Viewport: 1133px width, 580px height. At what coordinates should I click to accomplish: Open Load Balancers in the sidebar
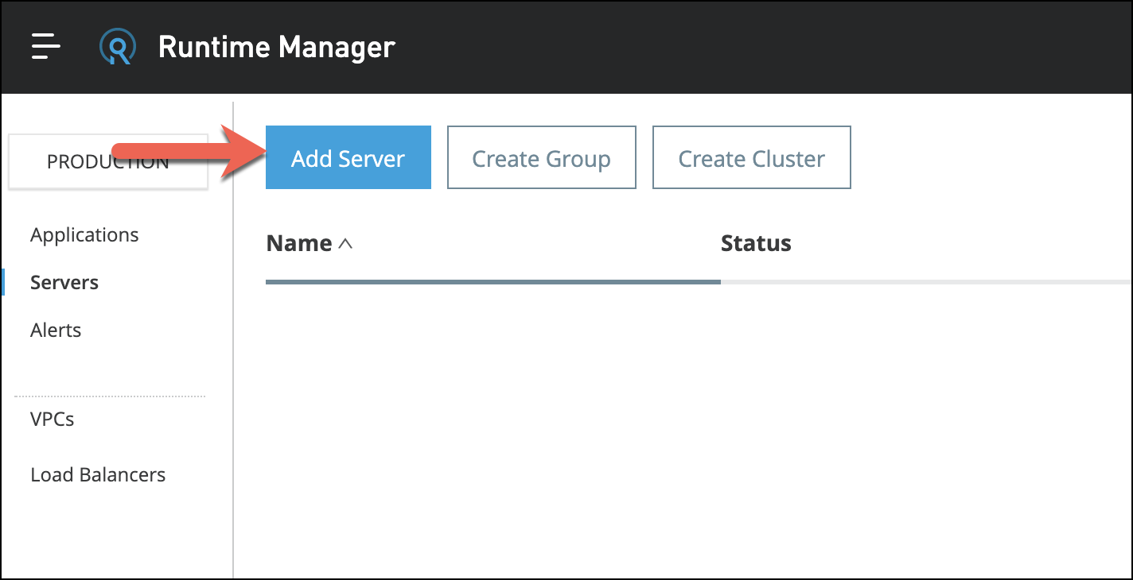coord(98,475)
